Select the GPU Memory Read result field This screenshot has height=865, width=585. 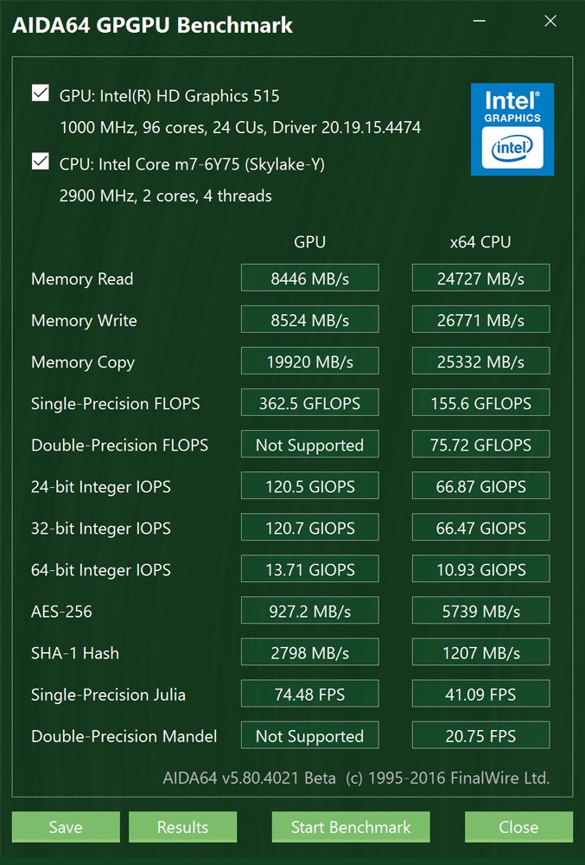point(309,278)
